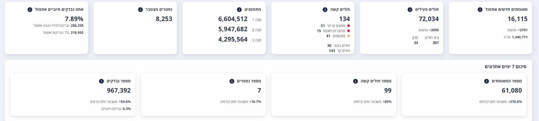539x121 pixels.
Task: Open info tooltip for מספר נבדקים
Action: (101, 81)
